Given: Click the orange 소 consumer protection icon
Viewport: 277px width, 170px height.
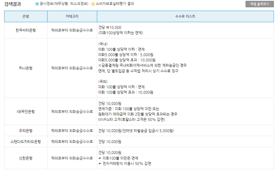Looking at the screenshot, I should point(93,4).
